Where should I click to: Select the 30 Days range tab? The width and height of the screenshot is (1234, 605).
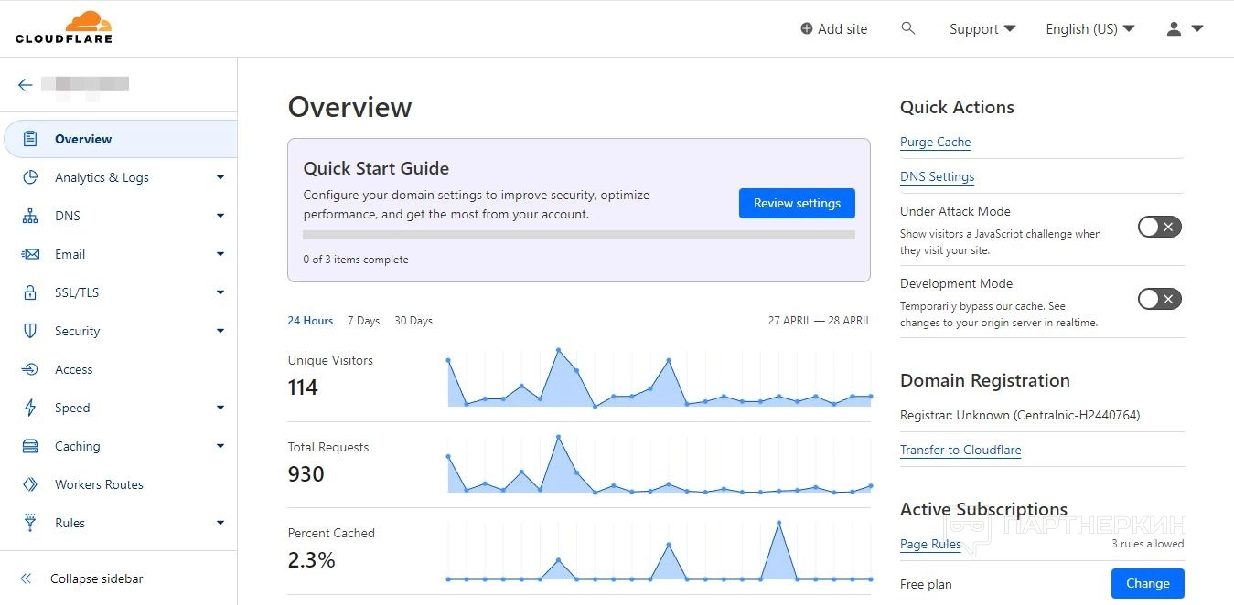coord(413,321)
